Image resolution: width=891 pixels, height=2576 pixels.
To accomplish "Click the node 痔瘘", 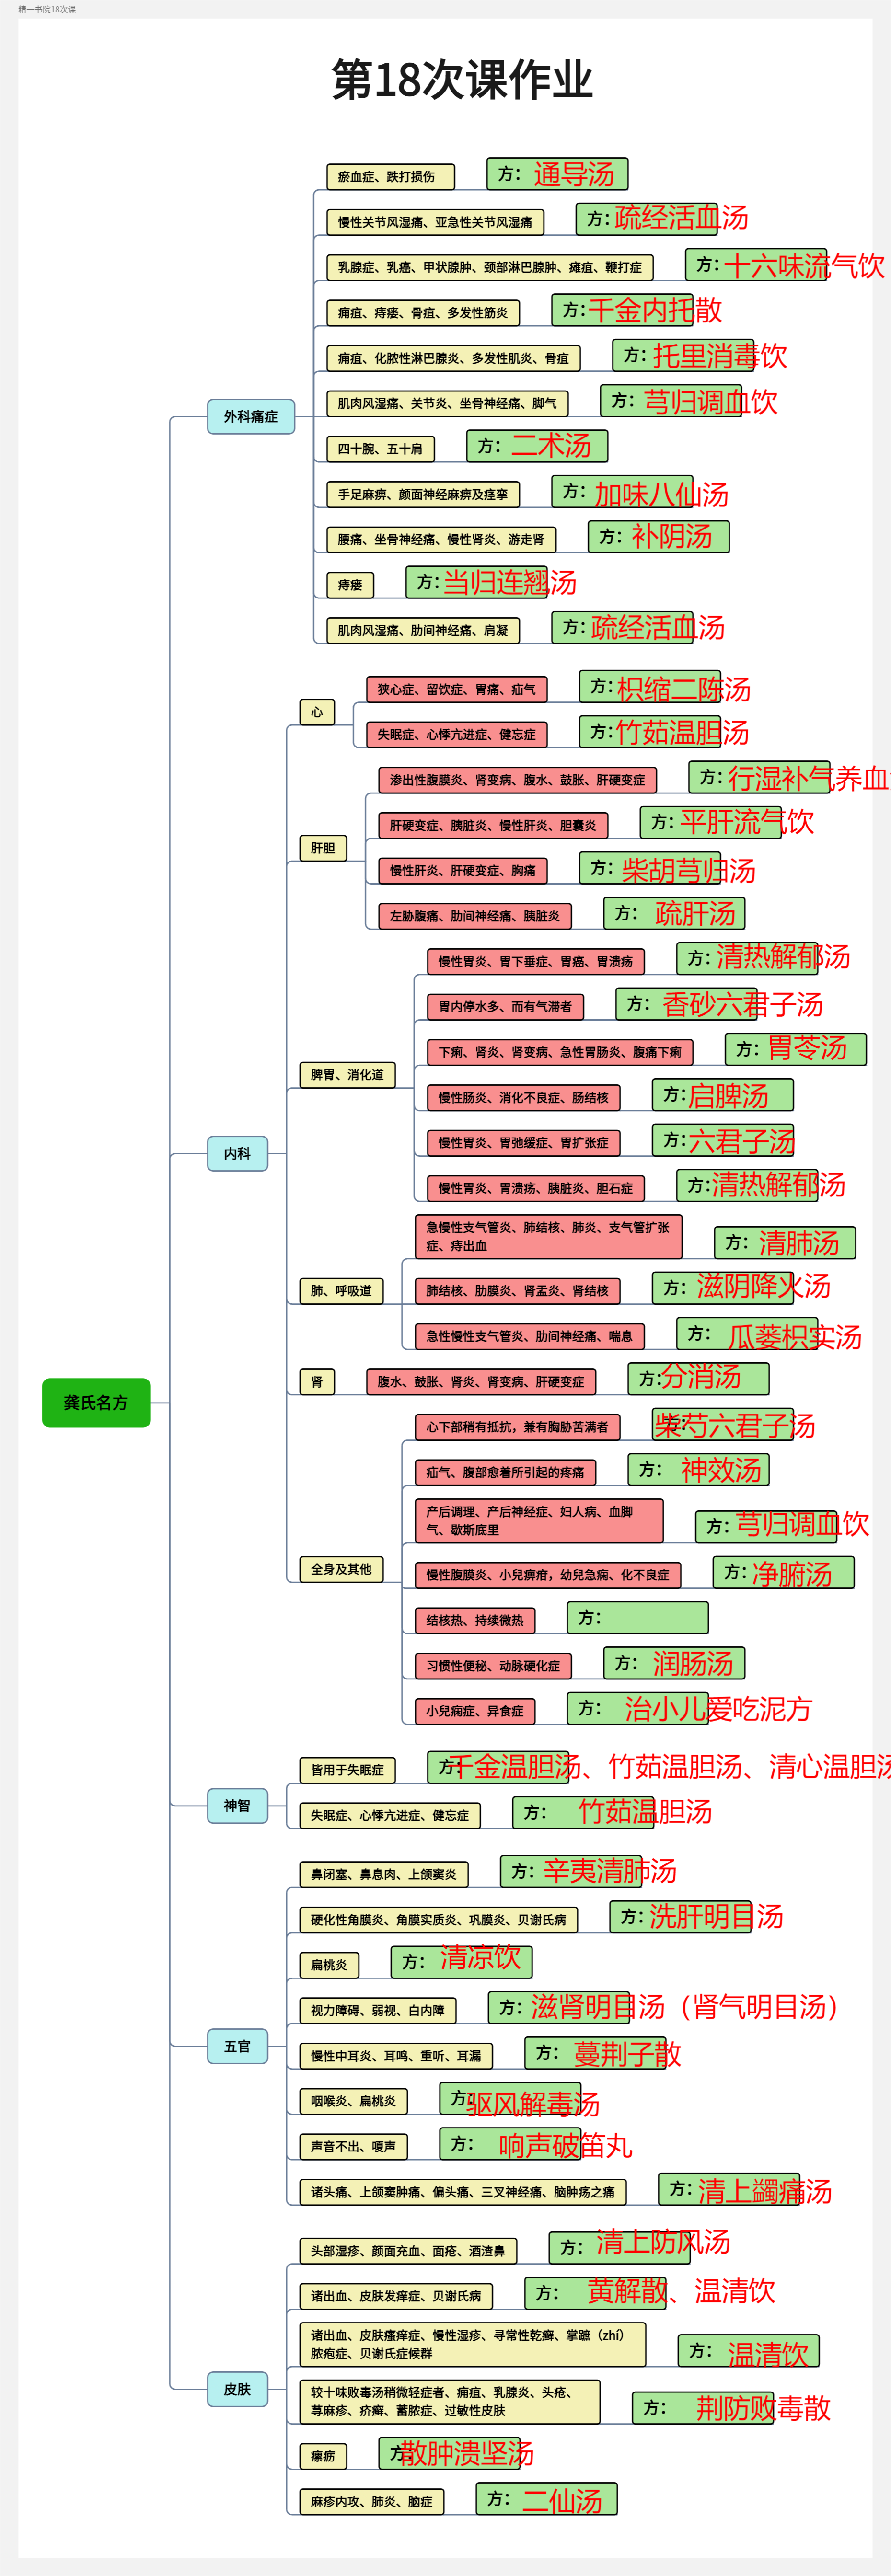I will pyautogui.click(x=350, y=585).
